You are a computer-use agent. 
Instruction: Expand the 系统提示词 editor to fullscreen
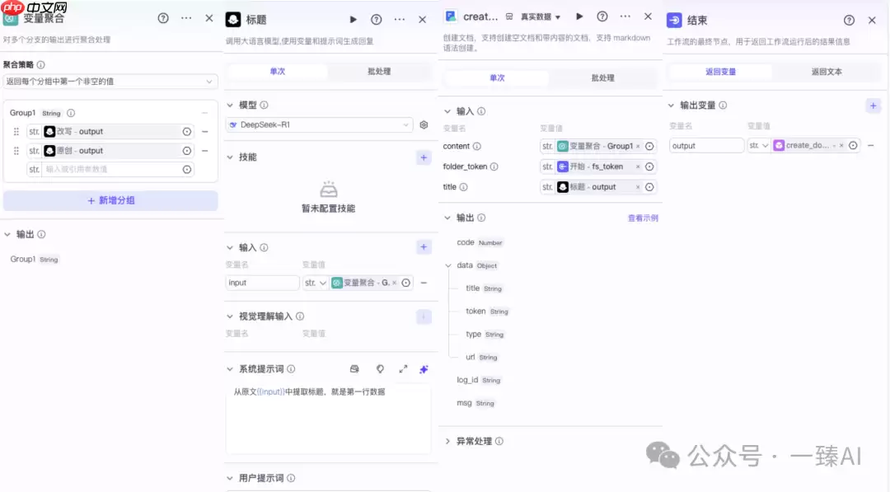coord(402,369)
